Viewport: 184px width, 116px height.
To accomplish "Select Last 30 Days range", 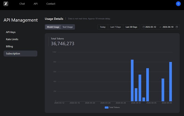I will pyautogui.click(x=131, y=27).
